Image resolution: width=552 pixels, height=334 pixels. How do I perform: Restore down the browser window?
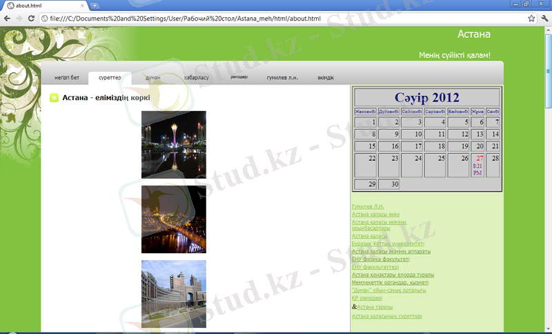[526, 4]
